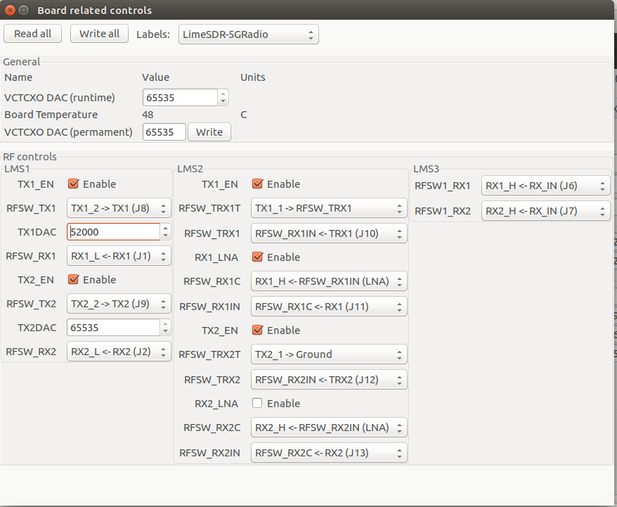Open the RFSW_TRX2T Ground dropdown
Viewport: 617px width, 507px height.
tap(328, 354)
